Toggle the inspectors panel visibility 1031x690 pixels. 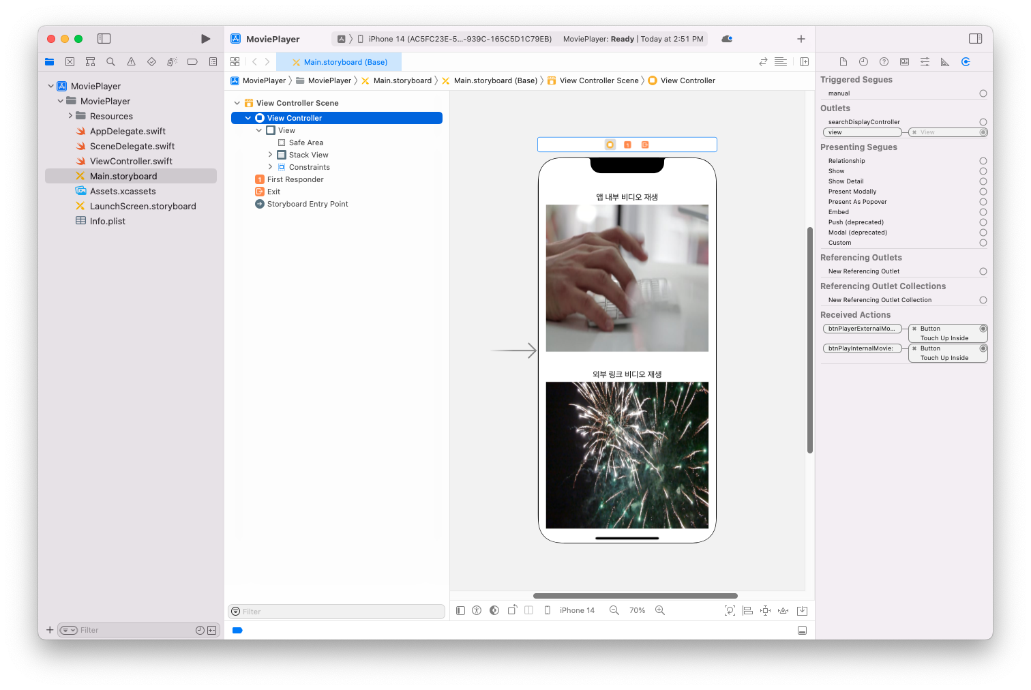(976, 39)
